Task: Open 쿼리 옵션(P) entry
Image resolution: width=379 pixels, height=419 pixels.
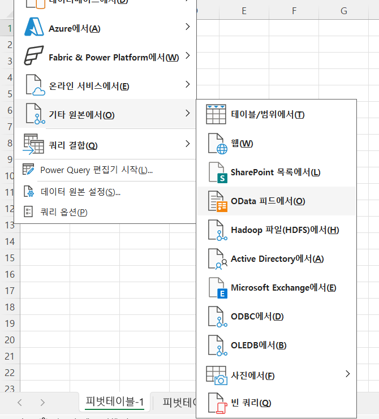Action: 105,212
